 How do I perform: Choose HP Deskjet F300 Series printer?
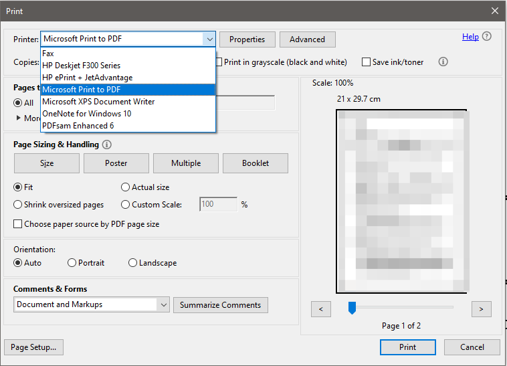point(128,66)
